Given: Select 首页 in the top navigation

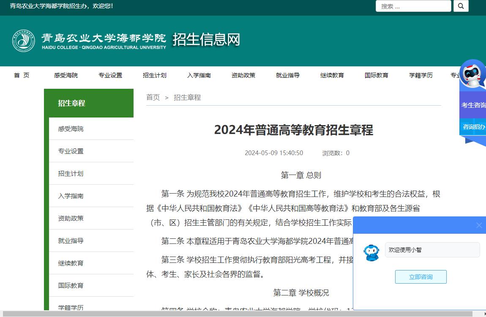Looking at the screenshot, I should [22, 75].
